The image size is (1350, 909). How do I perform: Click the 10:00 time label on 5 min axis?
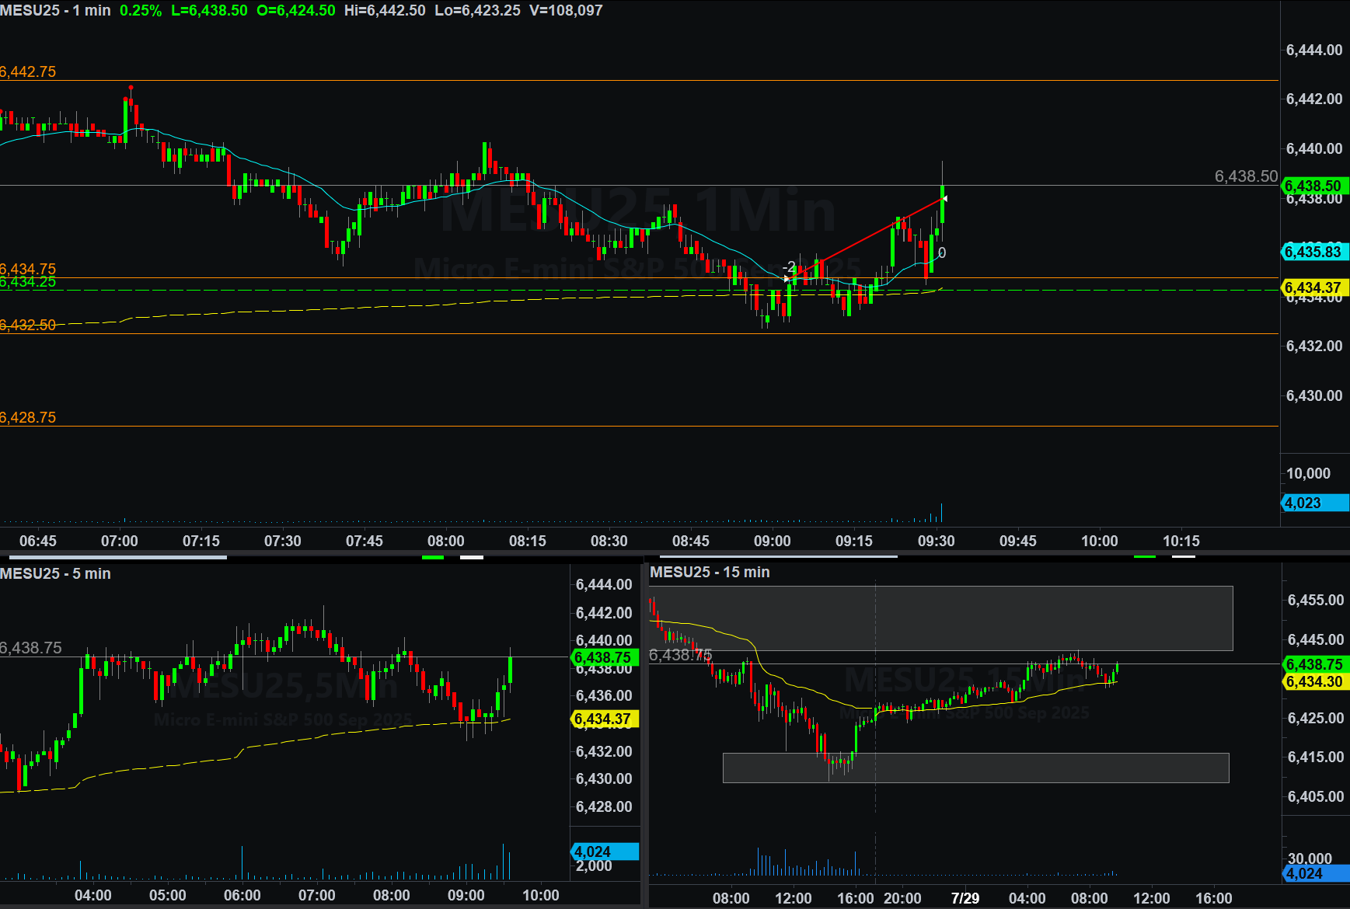coord(541,895)
